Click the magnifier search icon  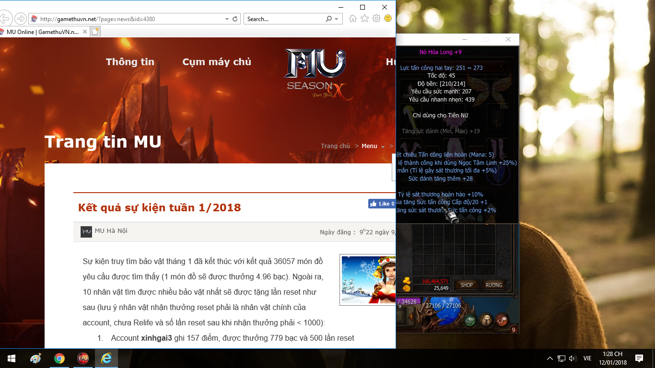328,19
